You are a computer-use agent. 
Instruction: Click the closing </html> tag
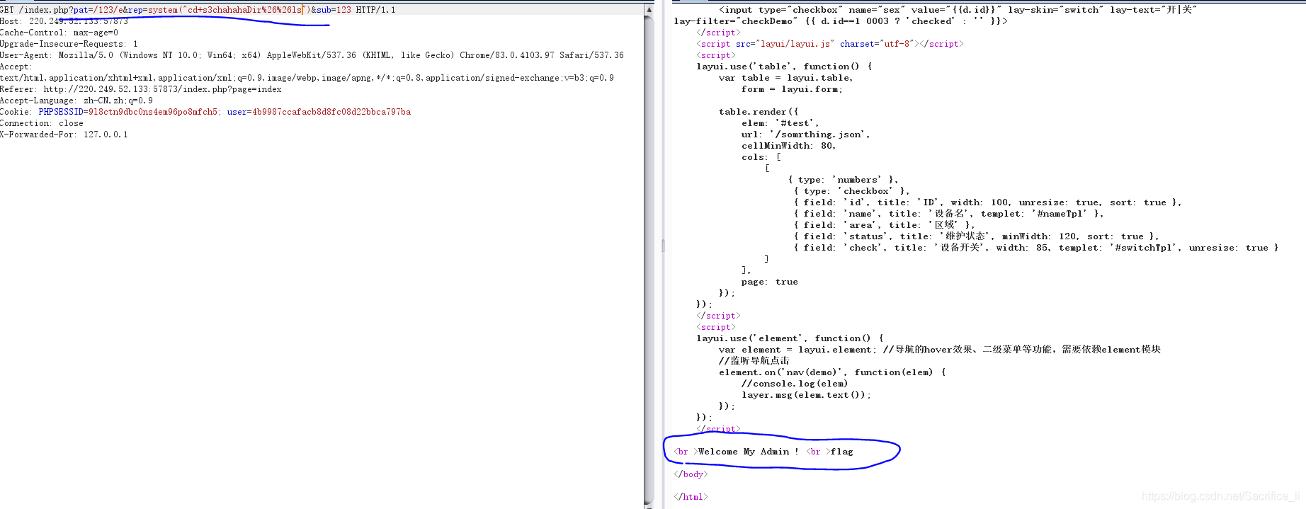point(691,497)
